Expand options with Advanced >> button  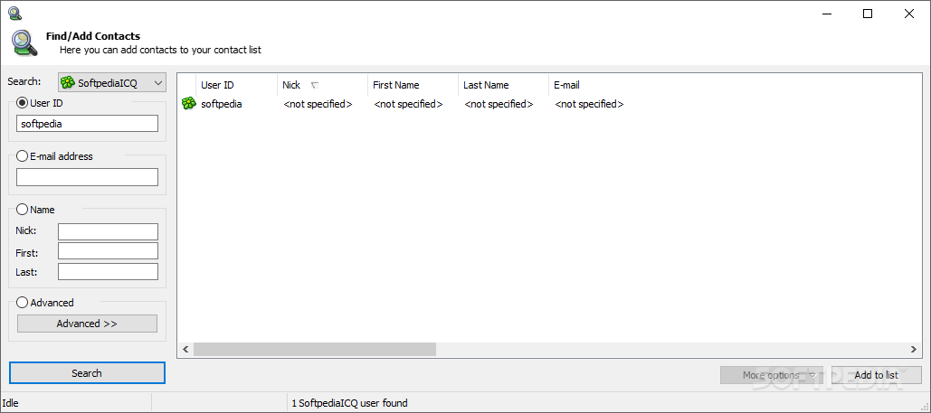(x=87, y=324)
